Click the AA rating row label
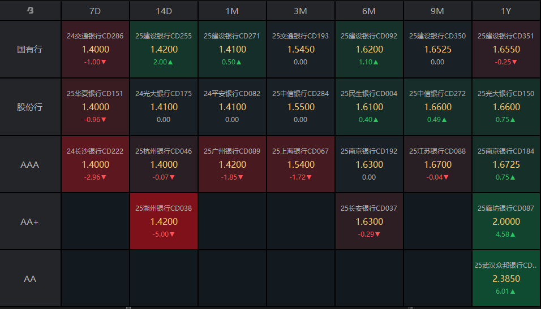 tap(30, 278)
